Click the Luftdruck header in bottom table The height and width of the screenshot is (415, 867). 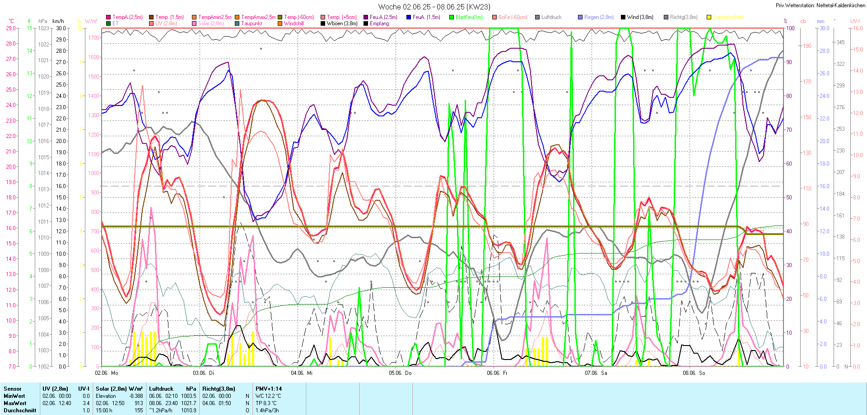[161, 389]
